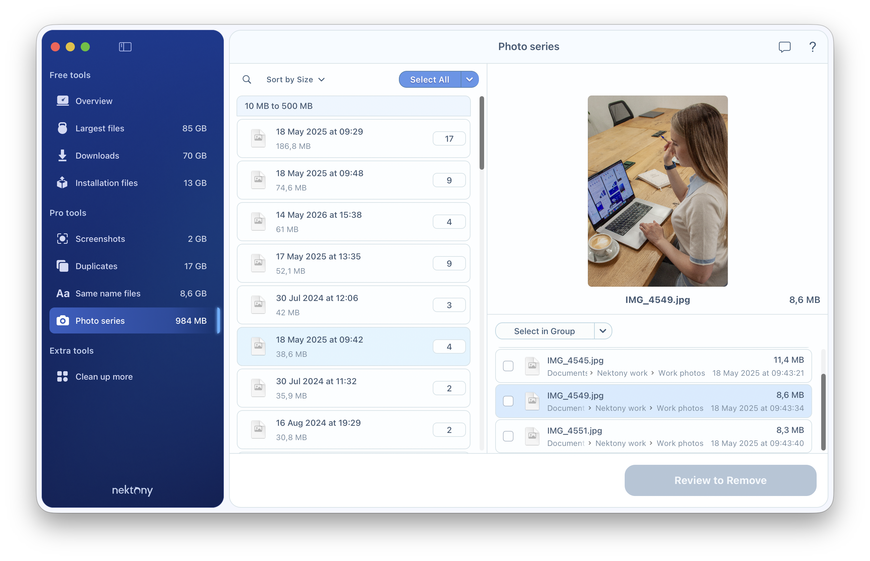Click the 3 count badge on 30 Jul 12:06 group
The image size is (870, 561).
(449, 305)
